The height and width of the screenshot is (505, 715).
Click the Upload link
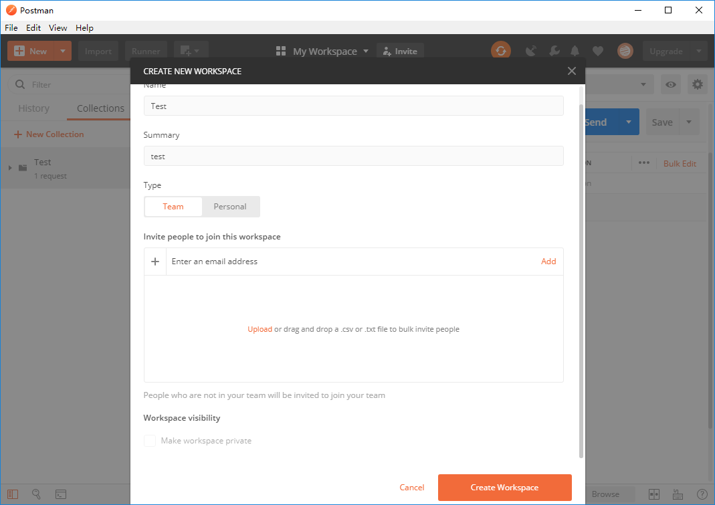(x=260, y=329)
